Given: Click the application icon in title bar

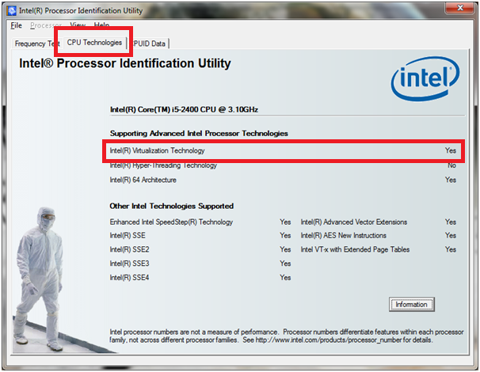Looking at the screenshot, I should tap(12, 11).
